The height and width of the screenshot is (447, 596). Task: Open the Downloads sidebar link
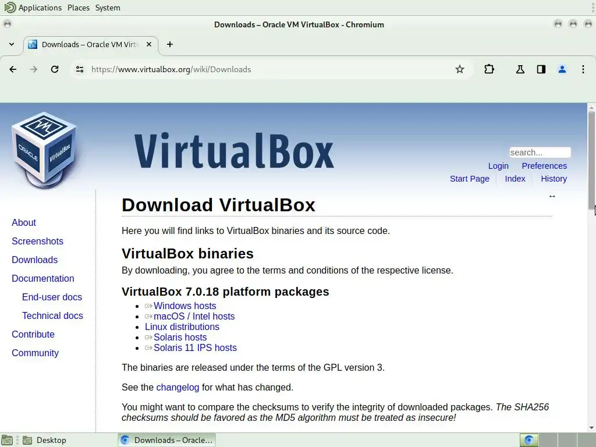(34, 260)
